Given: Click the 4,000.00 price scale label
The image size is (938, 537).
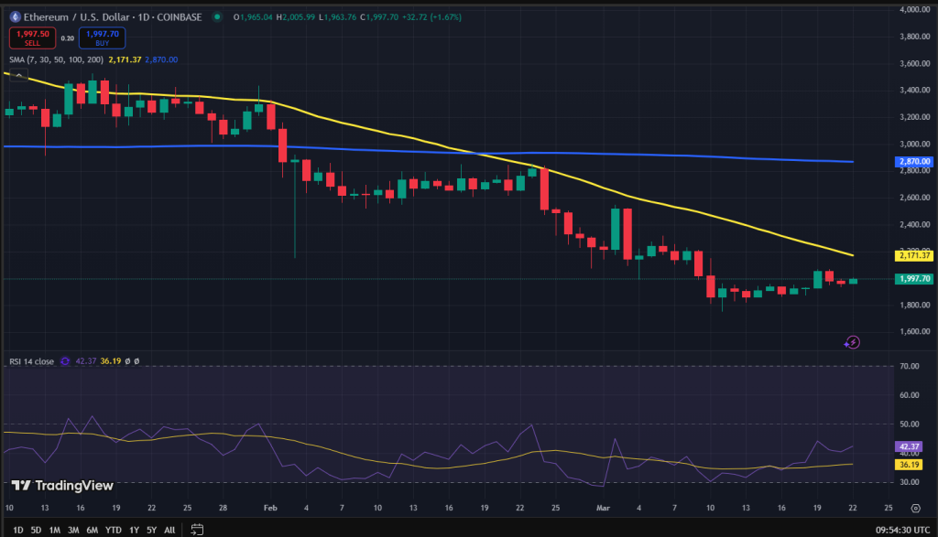Looking at the screenshot, I should (915, 9).
